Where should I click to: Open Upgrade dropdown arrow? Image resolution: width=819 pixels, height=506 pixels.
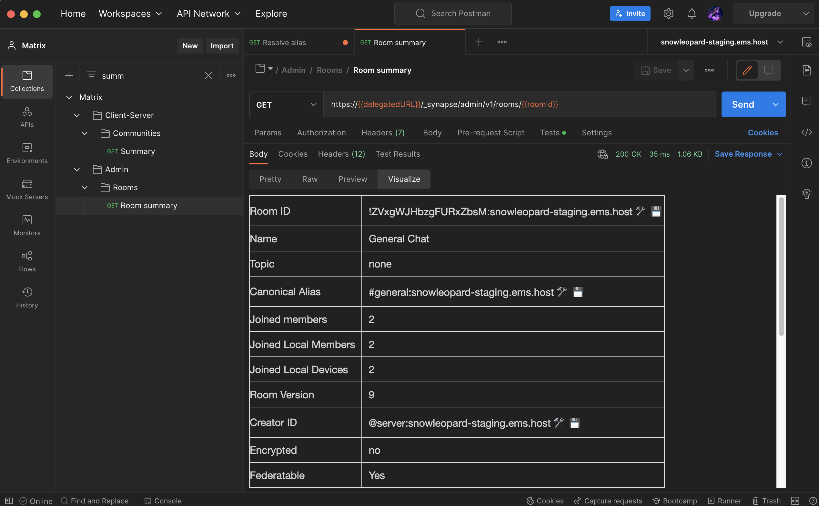(x=806, y=14)
